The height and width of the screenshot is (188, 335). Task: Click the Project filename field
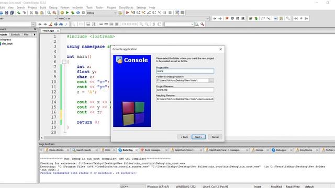[x=185, y=90]
